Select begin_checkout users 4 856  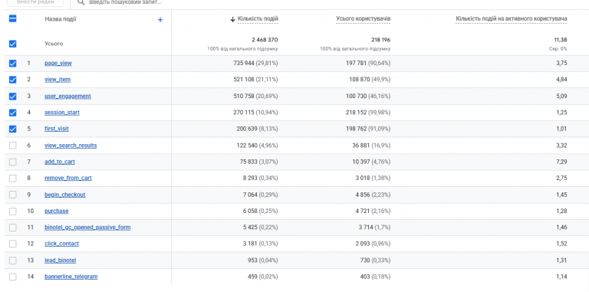(x=362, y=195)
